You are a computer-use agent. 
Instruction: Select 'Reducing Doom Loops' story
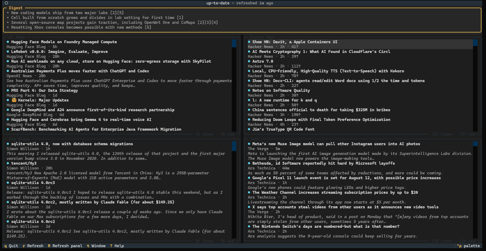(321, 120)
